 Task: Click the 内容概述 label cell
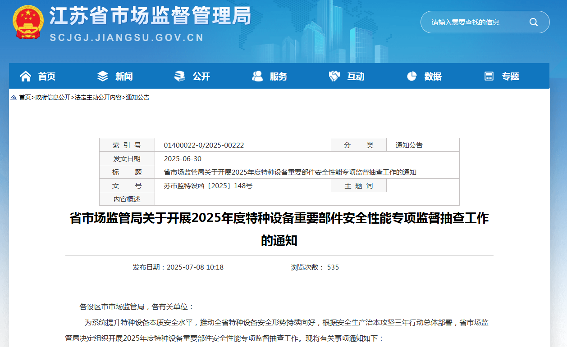coord(127,199)
